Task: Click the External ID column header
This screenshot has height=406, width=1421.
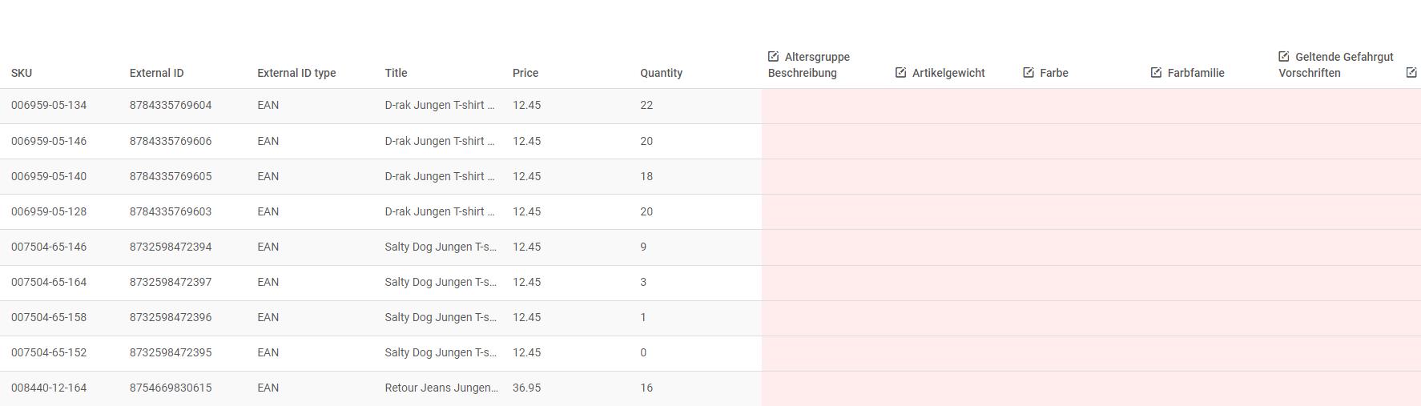Action: [x=156, y=73]
